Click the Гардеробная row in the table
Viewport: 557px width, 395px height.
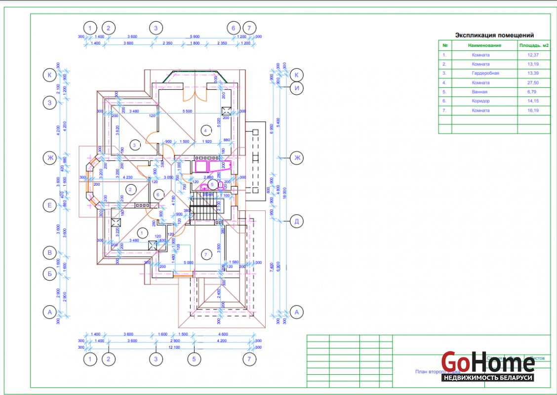tap(485, 73)
